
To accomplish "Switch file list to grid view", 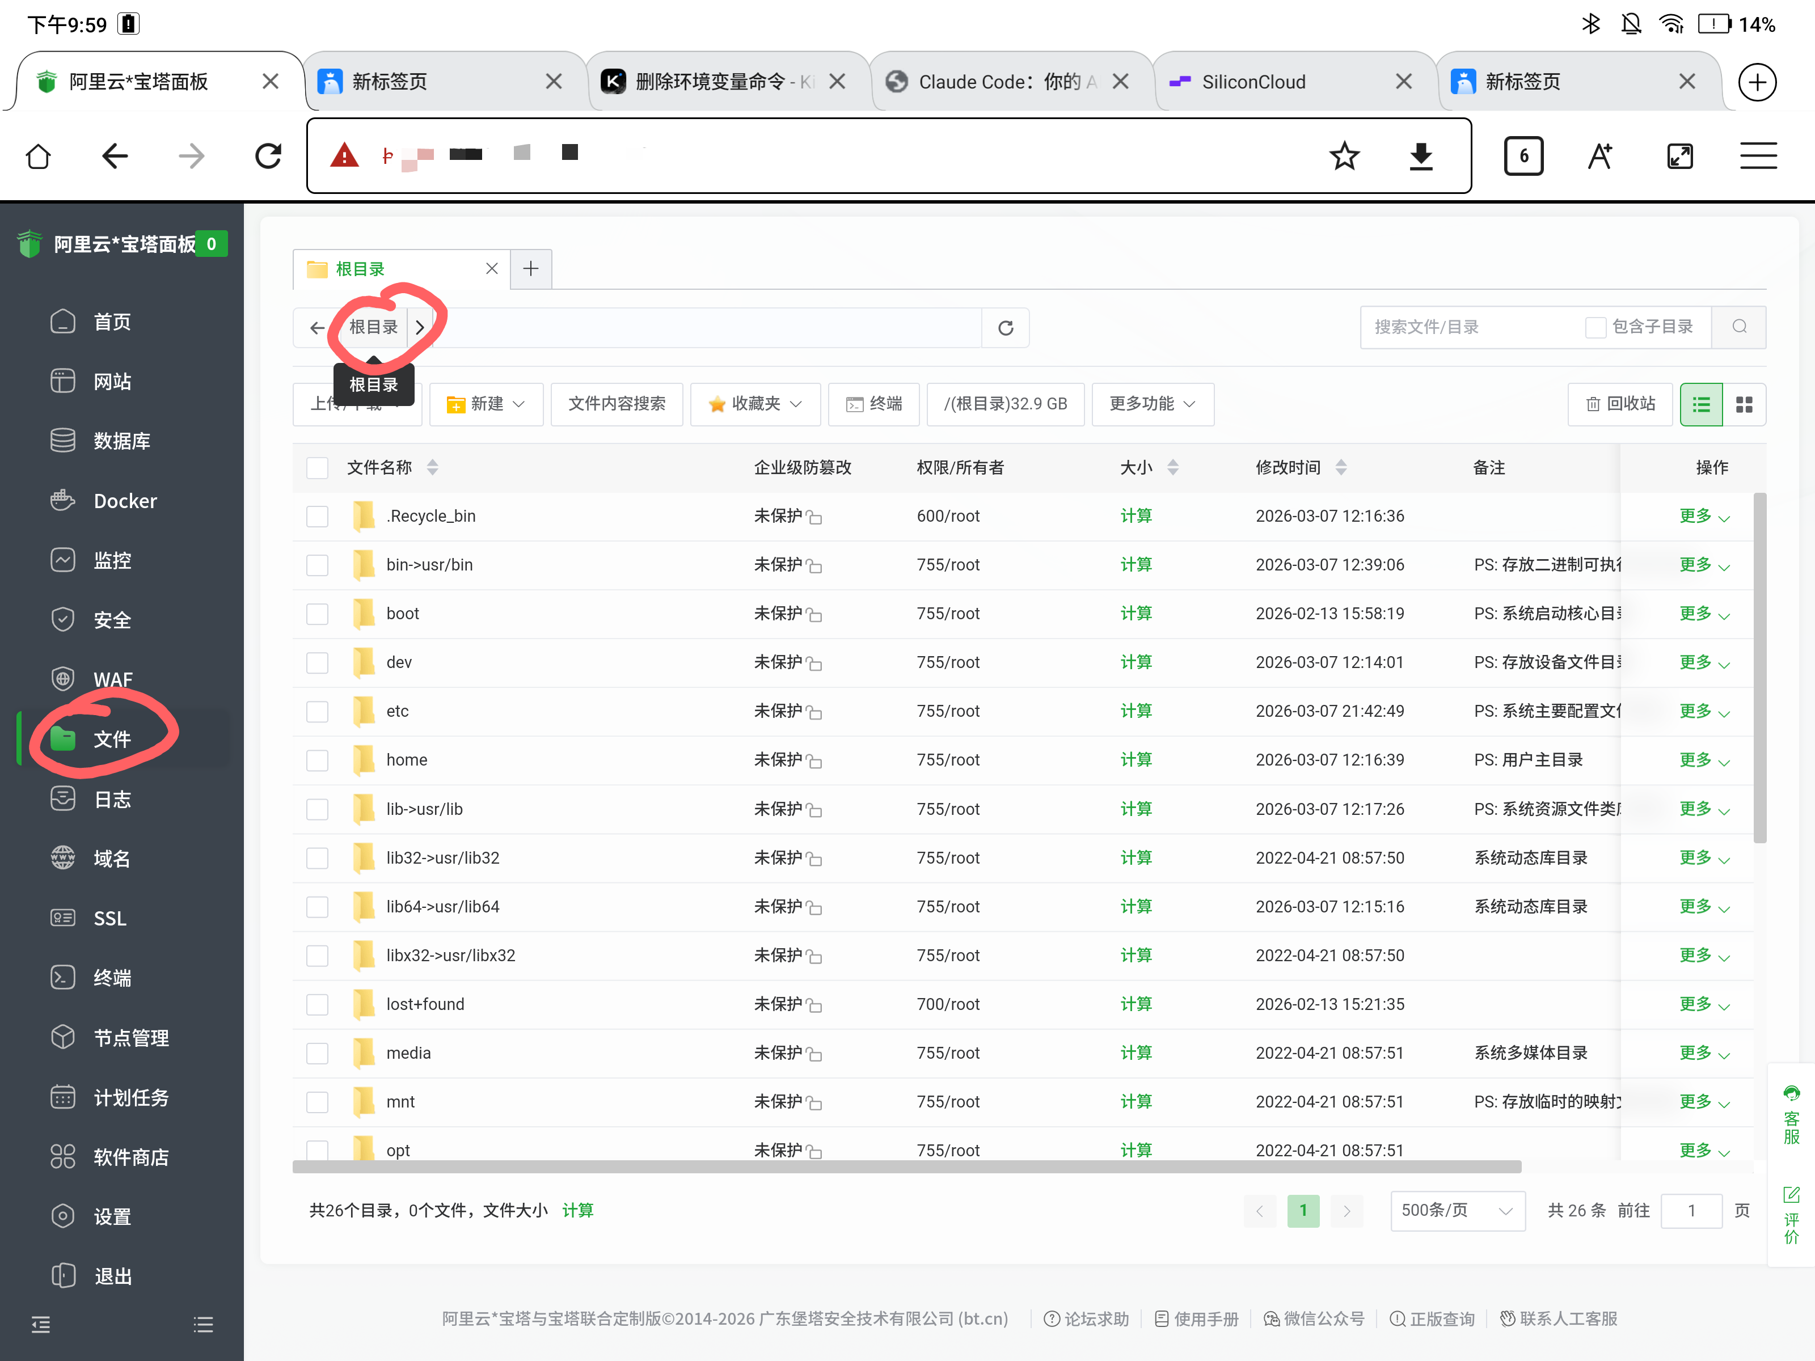I will coord(1745,404).
